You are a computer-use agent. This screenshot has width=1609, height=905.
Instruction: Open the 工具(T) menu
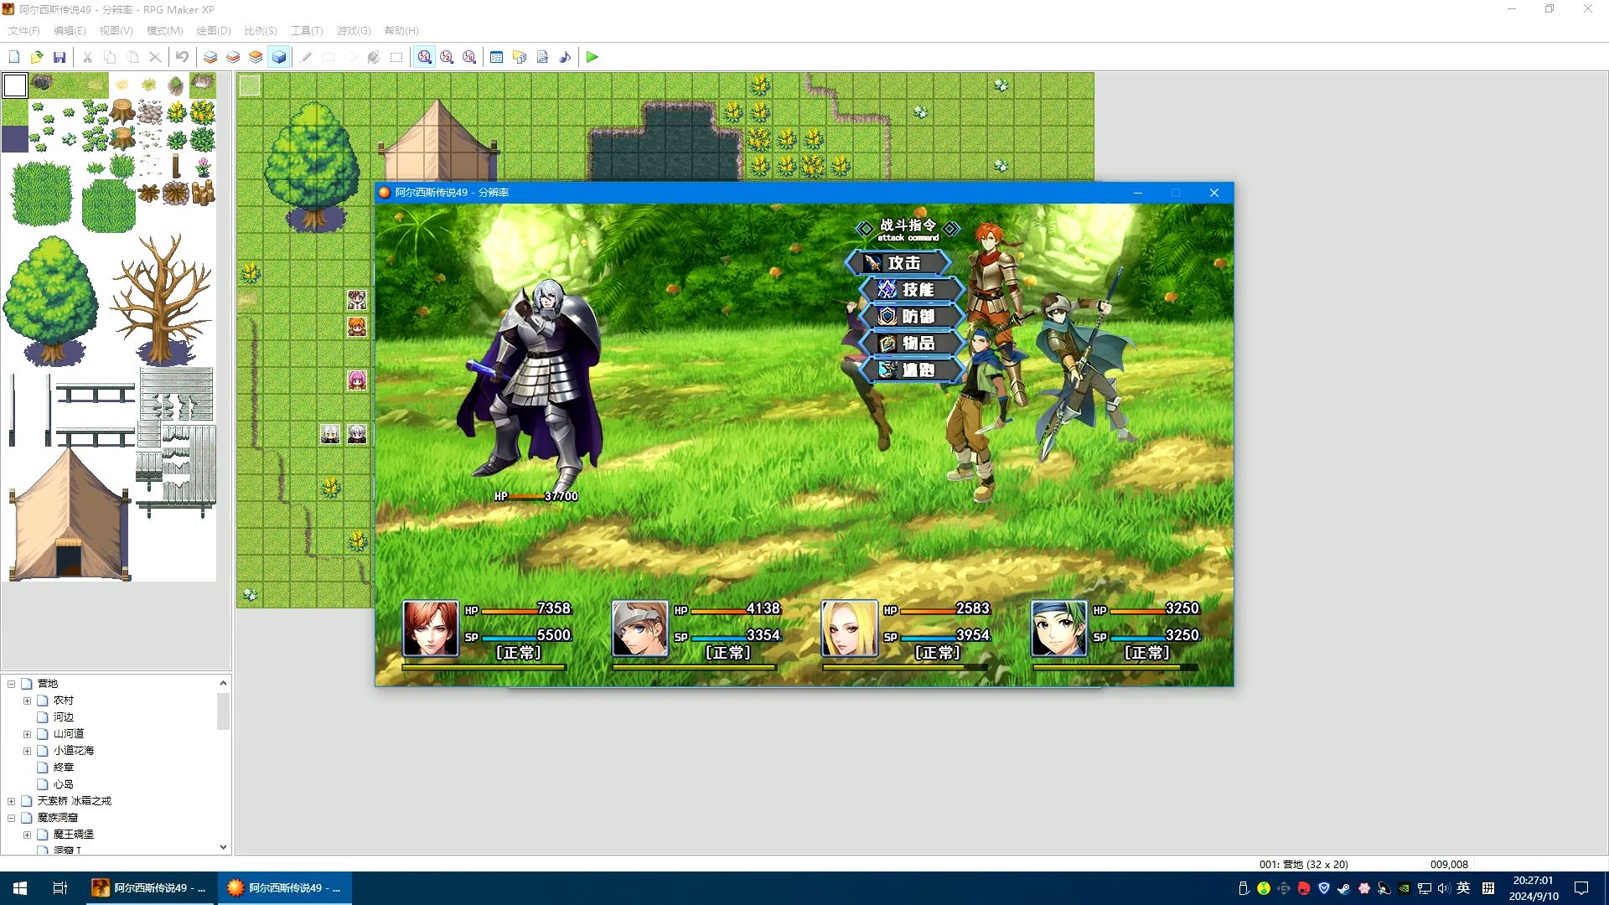[306, 30]
